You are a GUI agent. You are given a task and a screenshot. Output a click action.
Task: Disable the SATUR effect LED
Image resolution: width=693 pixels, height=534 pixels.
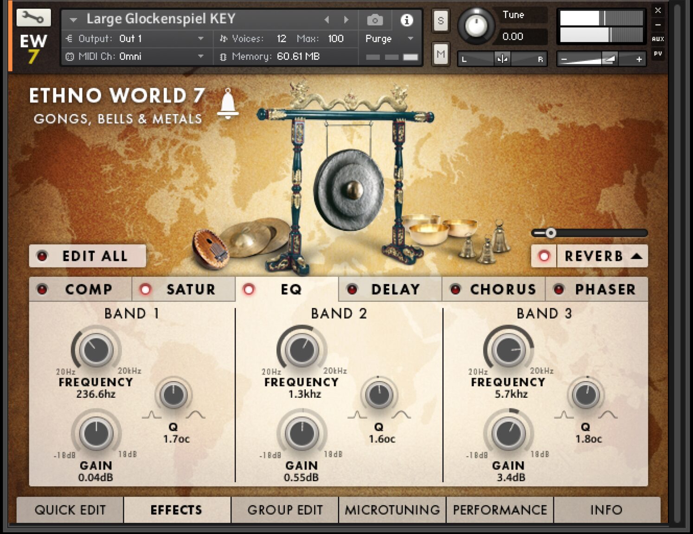[x=146, y=289]
